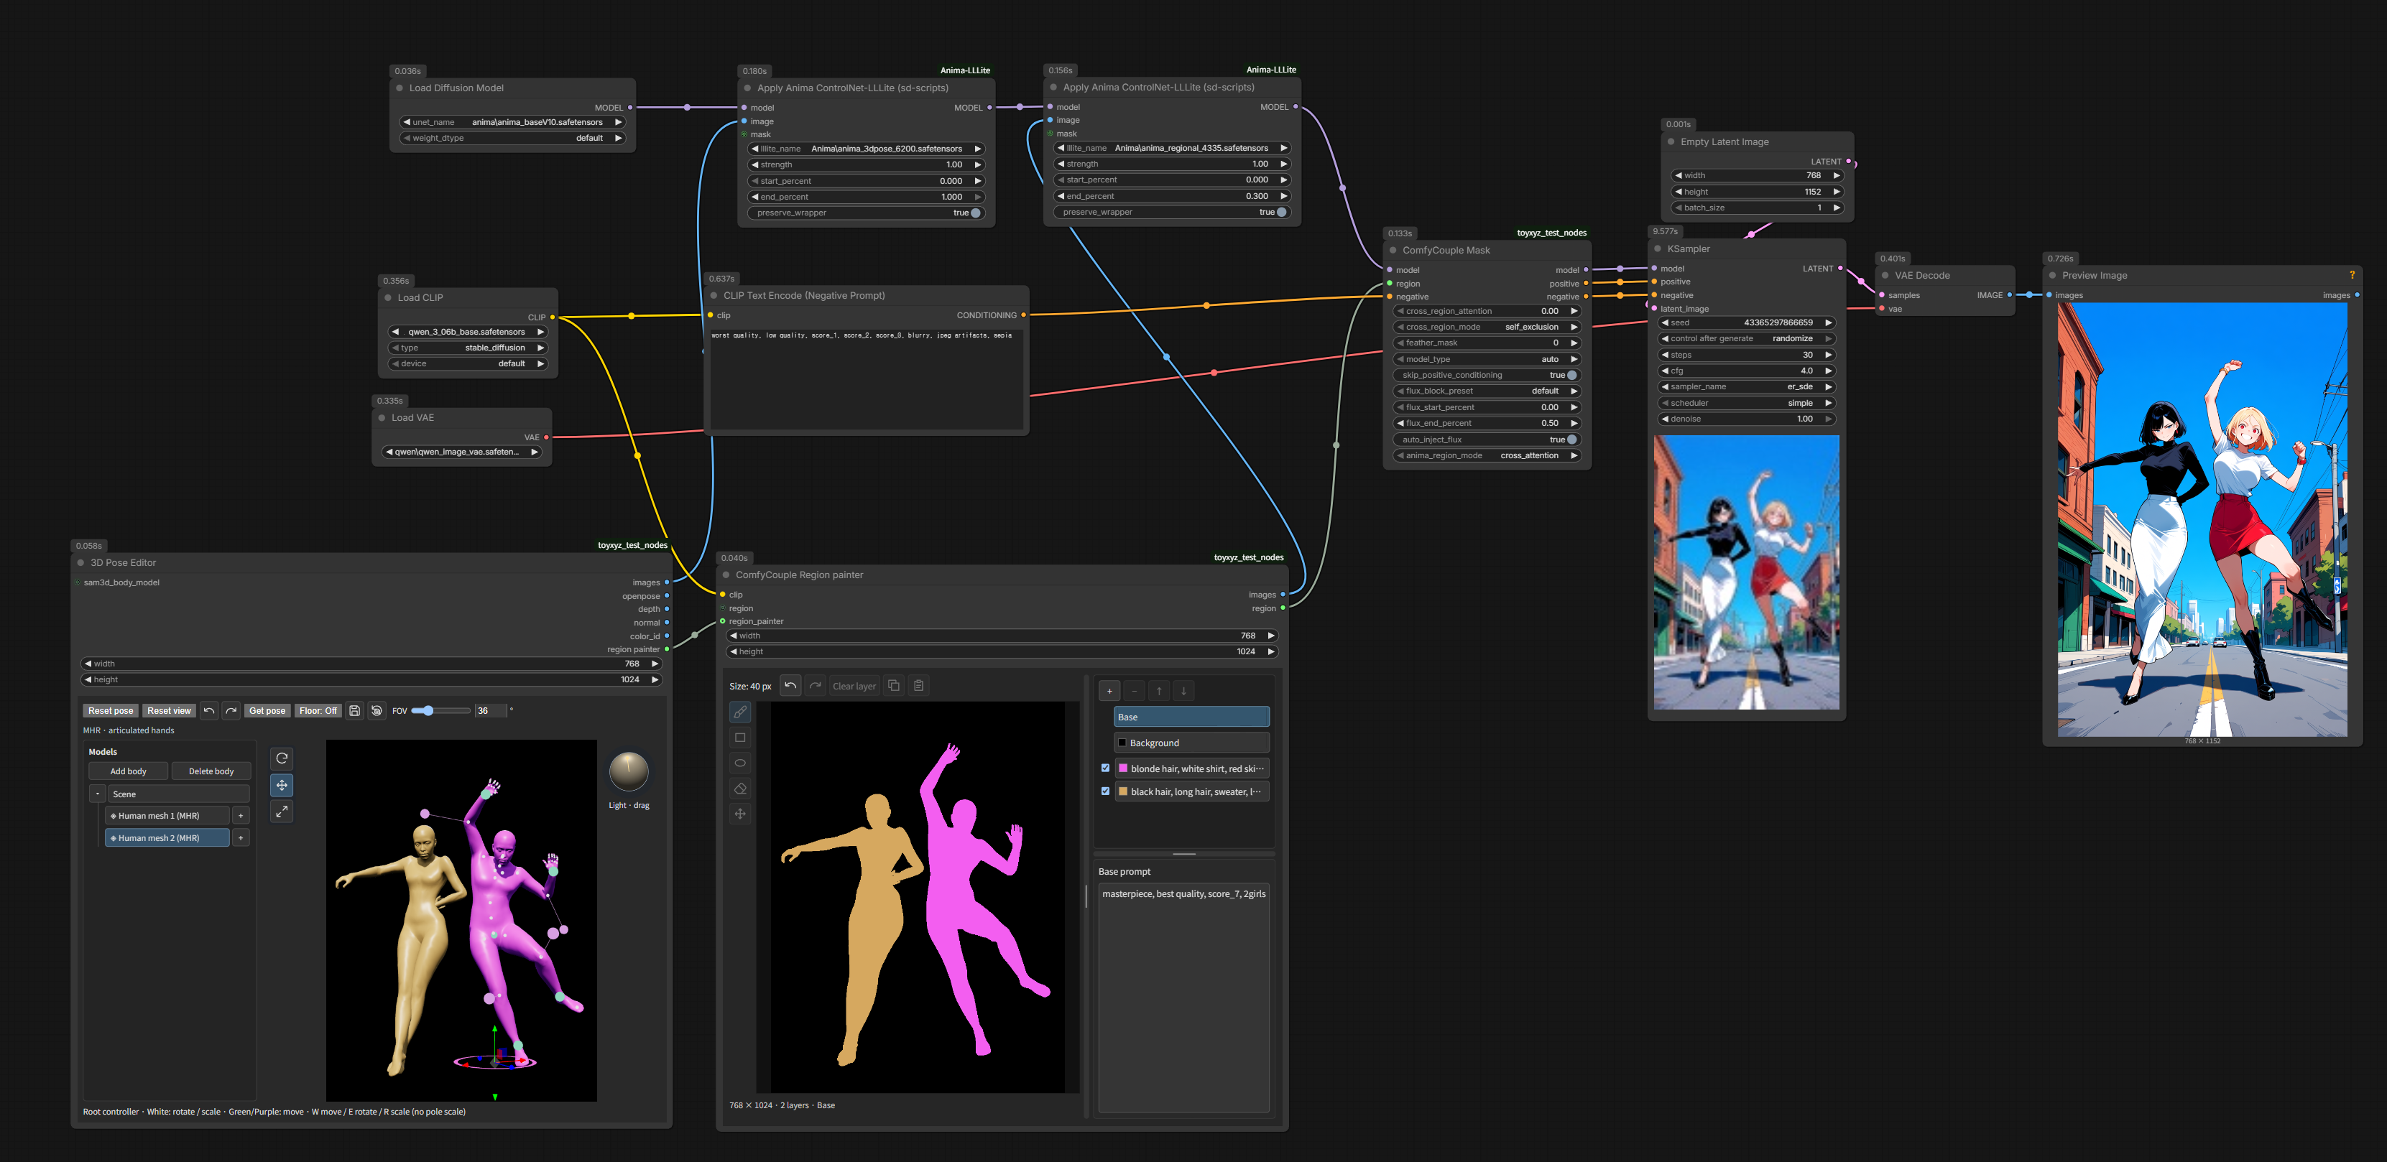The image size is (2387, 1162).
Task: Click Add body button
Action: pyautogui.click(x=128, y=771)
